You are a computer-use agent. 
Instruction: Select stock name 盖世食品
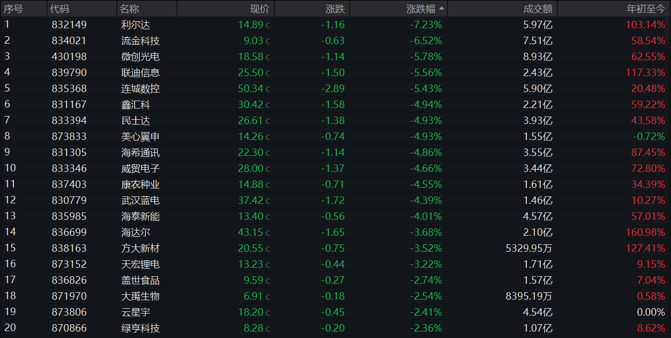tap(140, 280)
